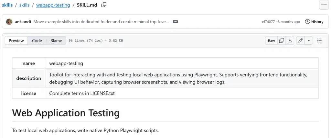Copy raw file contents icon
Screen dimensions: 331x138
[x=282, y=40]
